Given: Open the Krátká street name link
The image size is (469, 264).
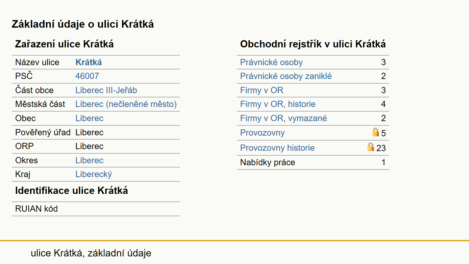Looking at the screenshot, I should pos(88,62).
